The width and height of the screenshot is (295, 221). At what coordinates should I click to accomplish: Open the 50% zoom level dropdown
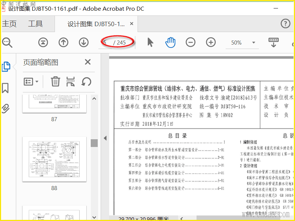(x=254, y=43)
